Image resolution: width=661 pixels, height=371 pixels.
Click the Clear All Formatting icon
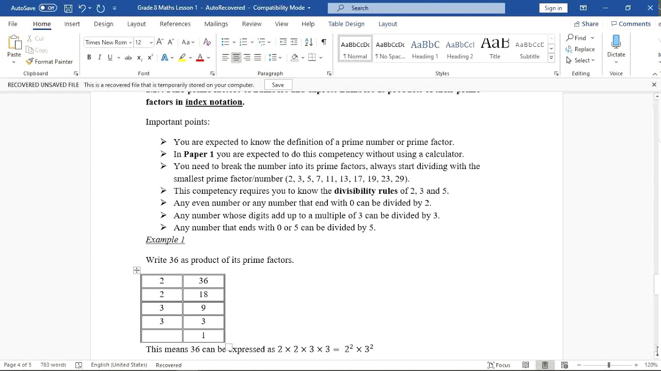[207, 42]
